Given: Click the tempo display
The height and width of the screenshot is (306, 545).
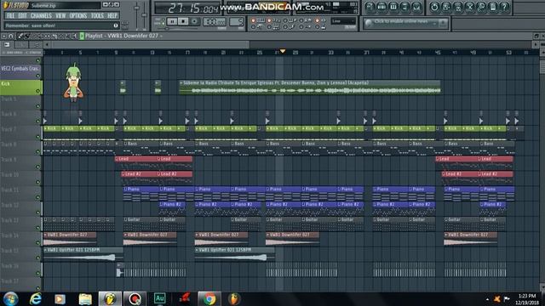Looking at the screenshot, I should pos(215,22).
